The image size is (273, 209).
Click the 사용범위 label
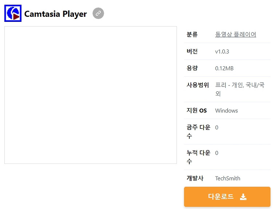point(198,85)
